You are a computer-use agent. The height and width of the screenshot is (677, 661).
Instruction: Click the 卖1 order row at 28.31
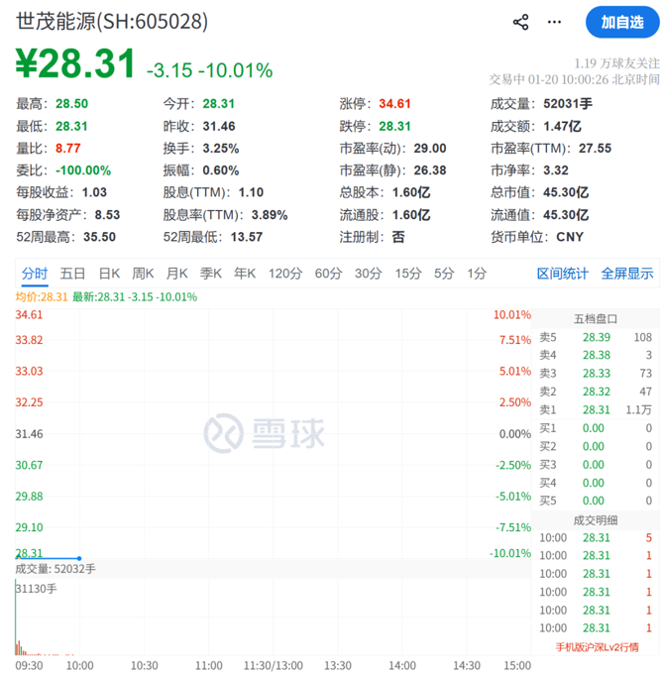point(596,409)
